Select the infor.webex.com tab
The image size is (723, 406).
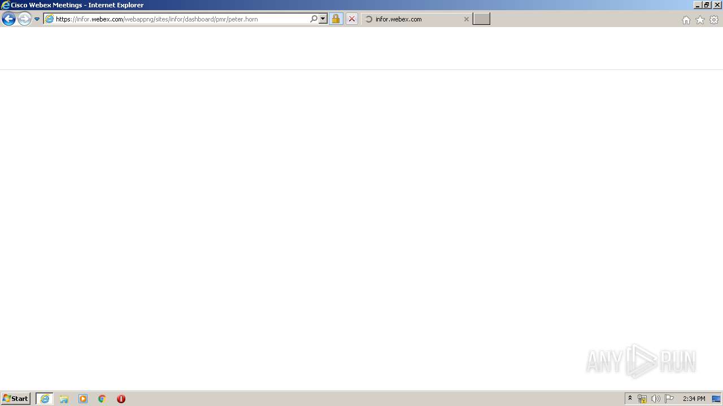417,19
